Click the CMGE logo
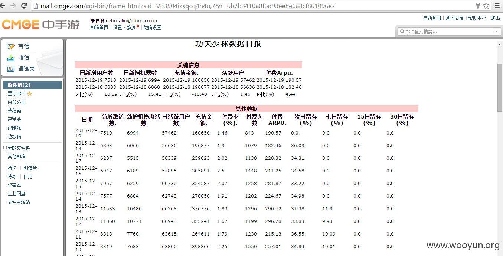The height and width of the screenshot is (256, 503). (x=41, y=25)
